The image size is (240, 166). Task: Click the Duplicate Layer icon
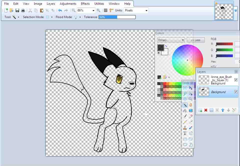pyautogui.click(x=211, y=110)
